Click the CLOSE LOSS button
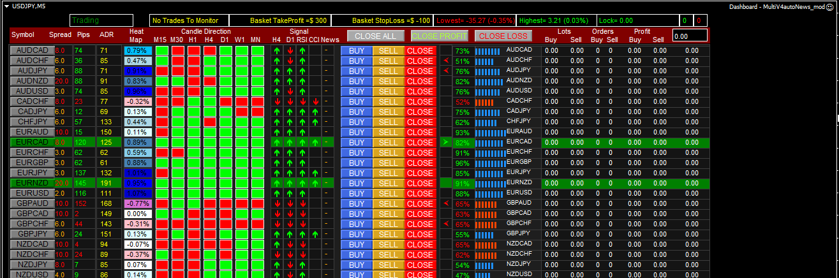The height and width of the screenshot is (278, 839). coord(503,36)
